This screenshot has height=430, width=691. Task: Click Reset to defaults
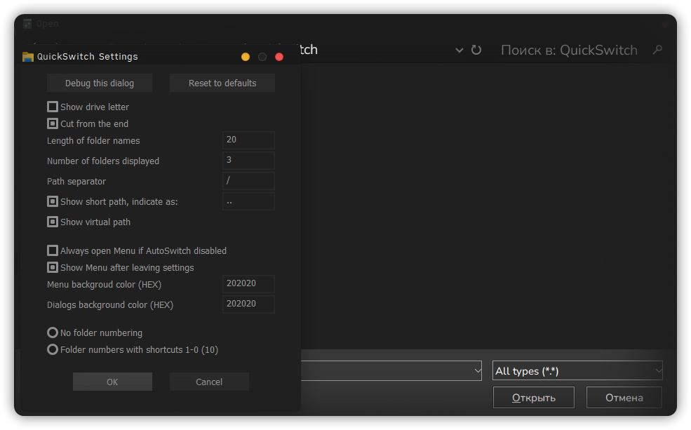coord(222,83)
